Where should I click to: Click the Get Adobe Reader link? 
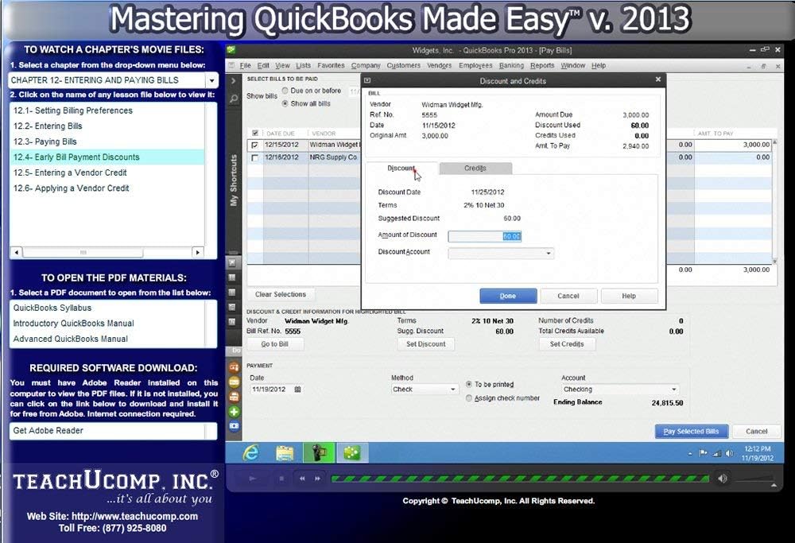[x=48, y=430]
